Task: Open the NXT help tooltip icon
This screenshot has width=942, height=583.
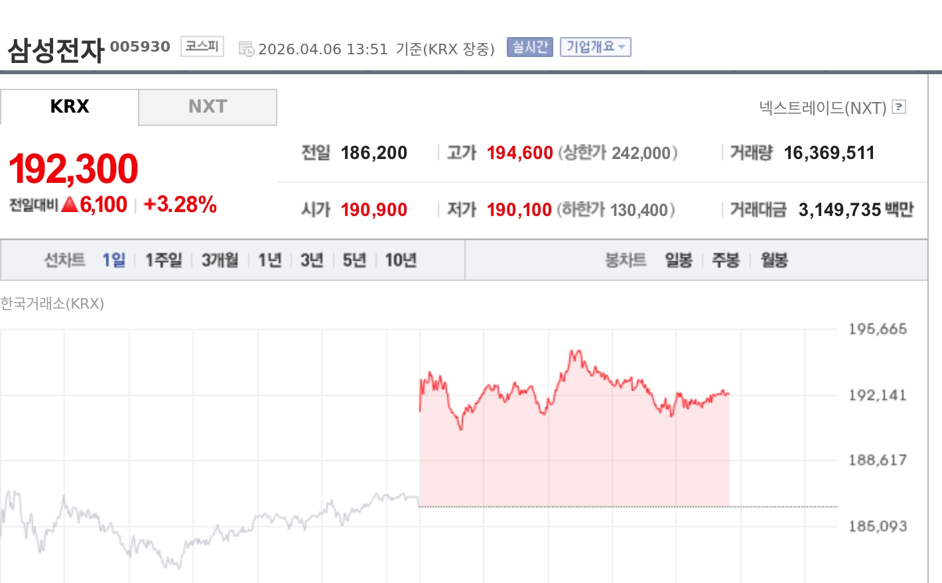Action: click(x=899, y=107)
